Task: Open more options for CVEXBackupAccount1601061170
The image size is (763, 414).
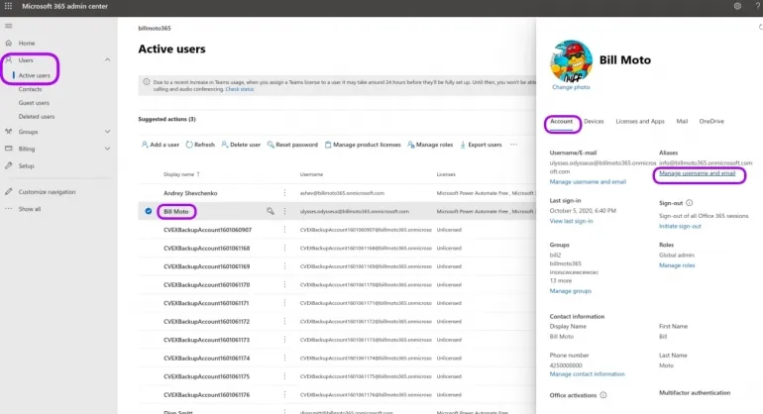Action: 284,284
